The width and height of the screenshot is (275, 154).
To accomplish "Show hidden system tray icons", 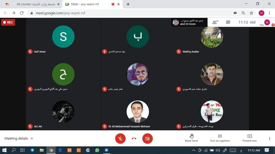I will [x=193, y=150].
